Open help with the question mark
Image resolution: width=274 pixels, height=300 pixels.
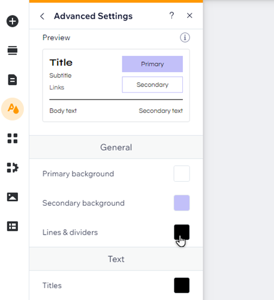coord(171,16)
